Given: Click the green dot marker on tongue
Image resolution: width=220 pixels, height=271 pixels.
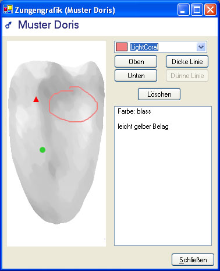Looking at the screenshot, I should pyautogui.click(x=42, y=150).
